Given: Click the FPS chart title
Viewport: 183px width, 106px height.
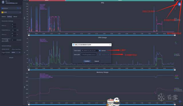Looking at the screenshot, I should coord(102,3).
